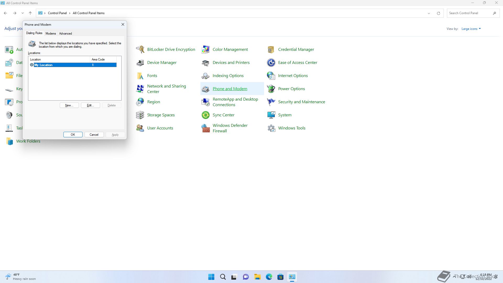Screen dimensions: 503x283
Task: Expand the View by Large icons dropdown
Action: (471, 29)
